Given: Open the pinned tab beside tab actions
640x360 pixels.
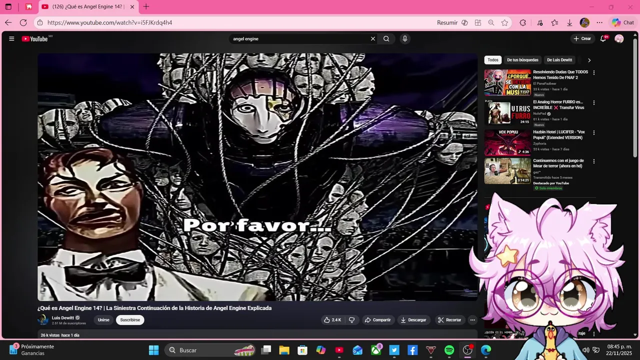Looking at the screenshot, I should click(x=29, y=7).
